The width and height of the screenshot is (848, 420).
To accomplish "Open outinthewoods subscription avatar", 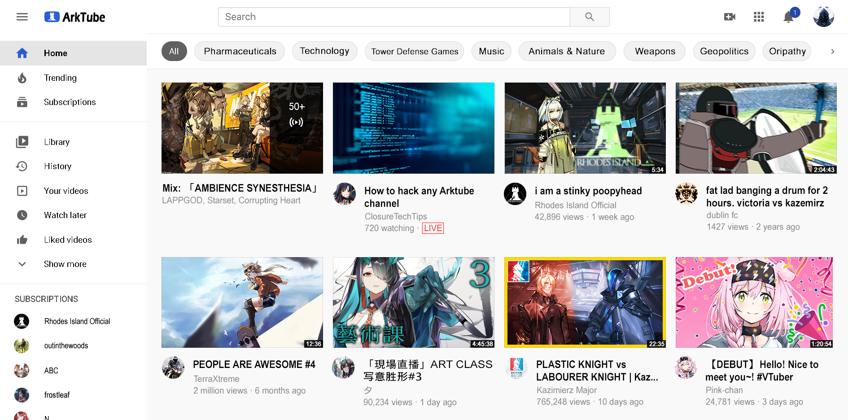I will 22,346.
